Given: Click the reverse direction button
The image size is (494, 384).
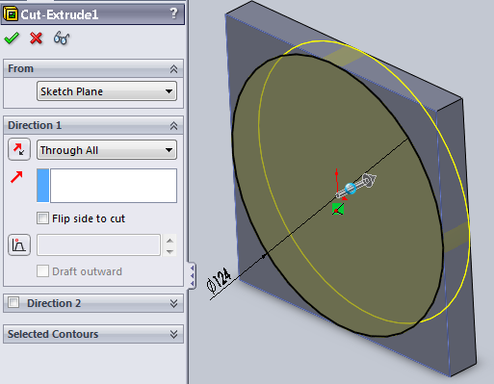Looking at the screenshot, I should point(19,149).
